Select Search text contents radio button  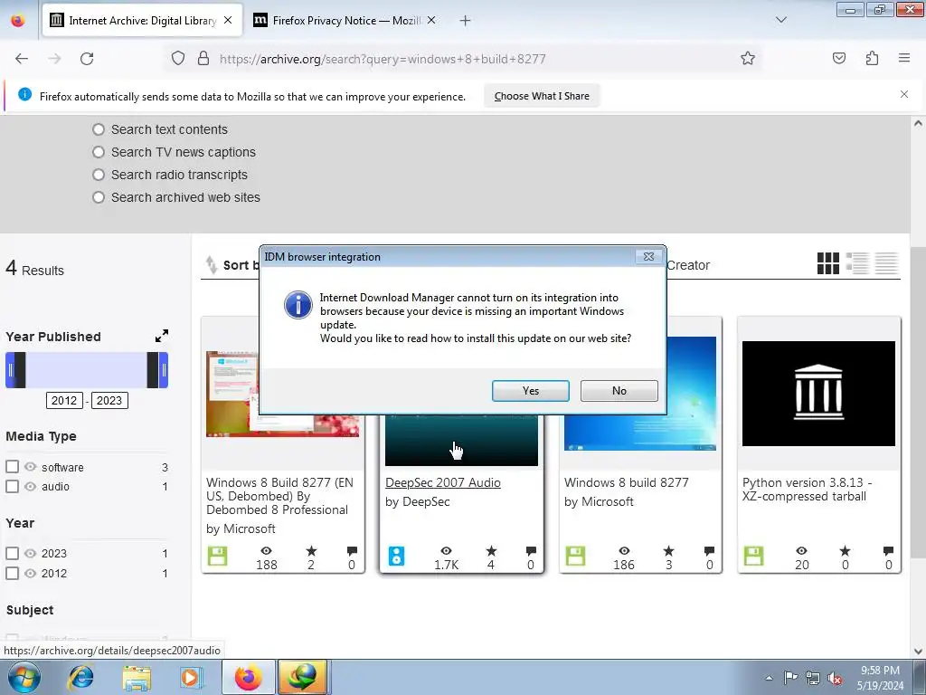tap(99, 129)
